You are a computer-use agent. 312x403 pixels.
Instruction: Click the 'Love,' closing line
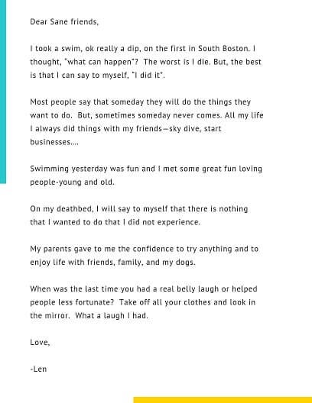(41, 343)
